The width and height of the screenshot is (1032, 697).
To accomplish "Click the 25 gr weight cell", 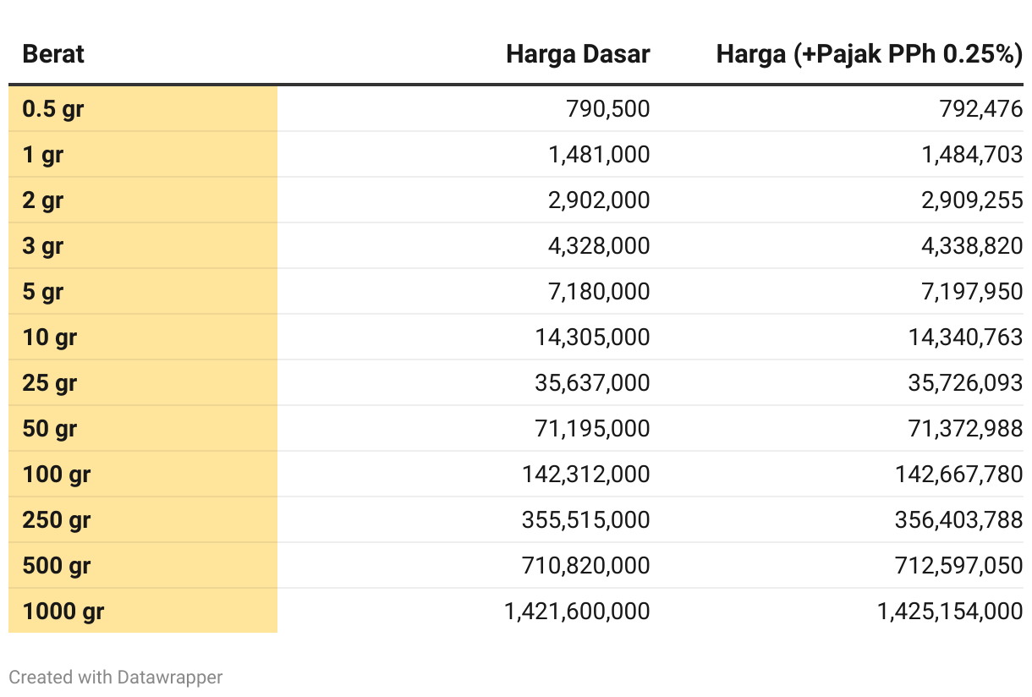I will pyautogui.click(x=143, y=383).
